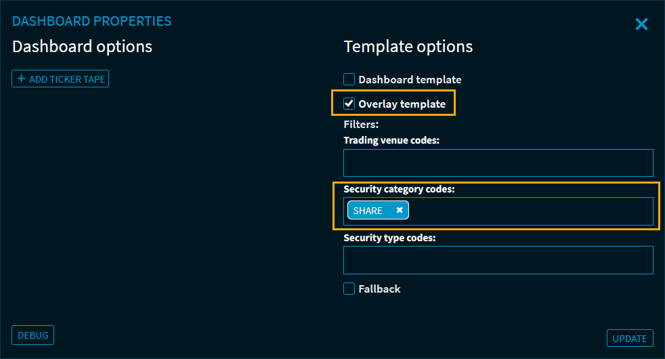Click the "Trading venue codes:" label
Screen dimensions: 665x359
click(x=391, y=140)
